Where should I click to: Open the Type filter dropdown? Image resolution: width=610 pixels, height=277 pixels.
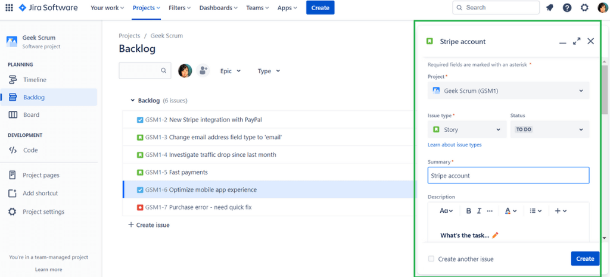269,71
